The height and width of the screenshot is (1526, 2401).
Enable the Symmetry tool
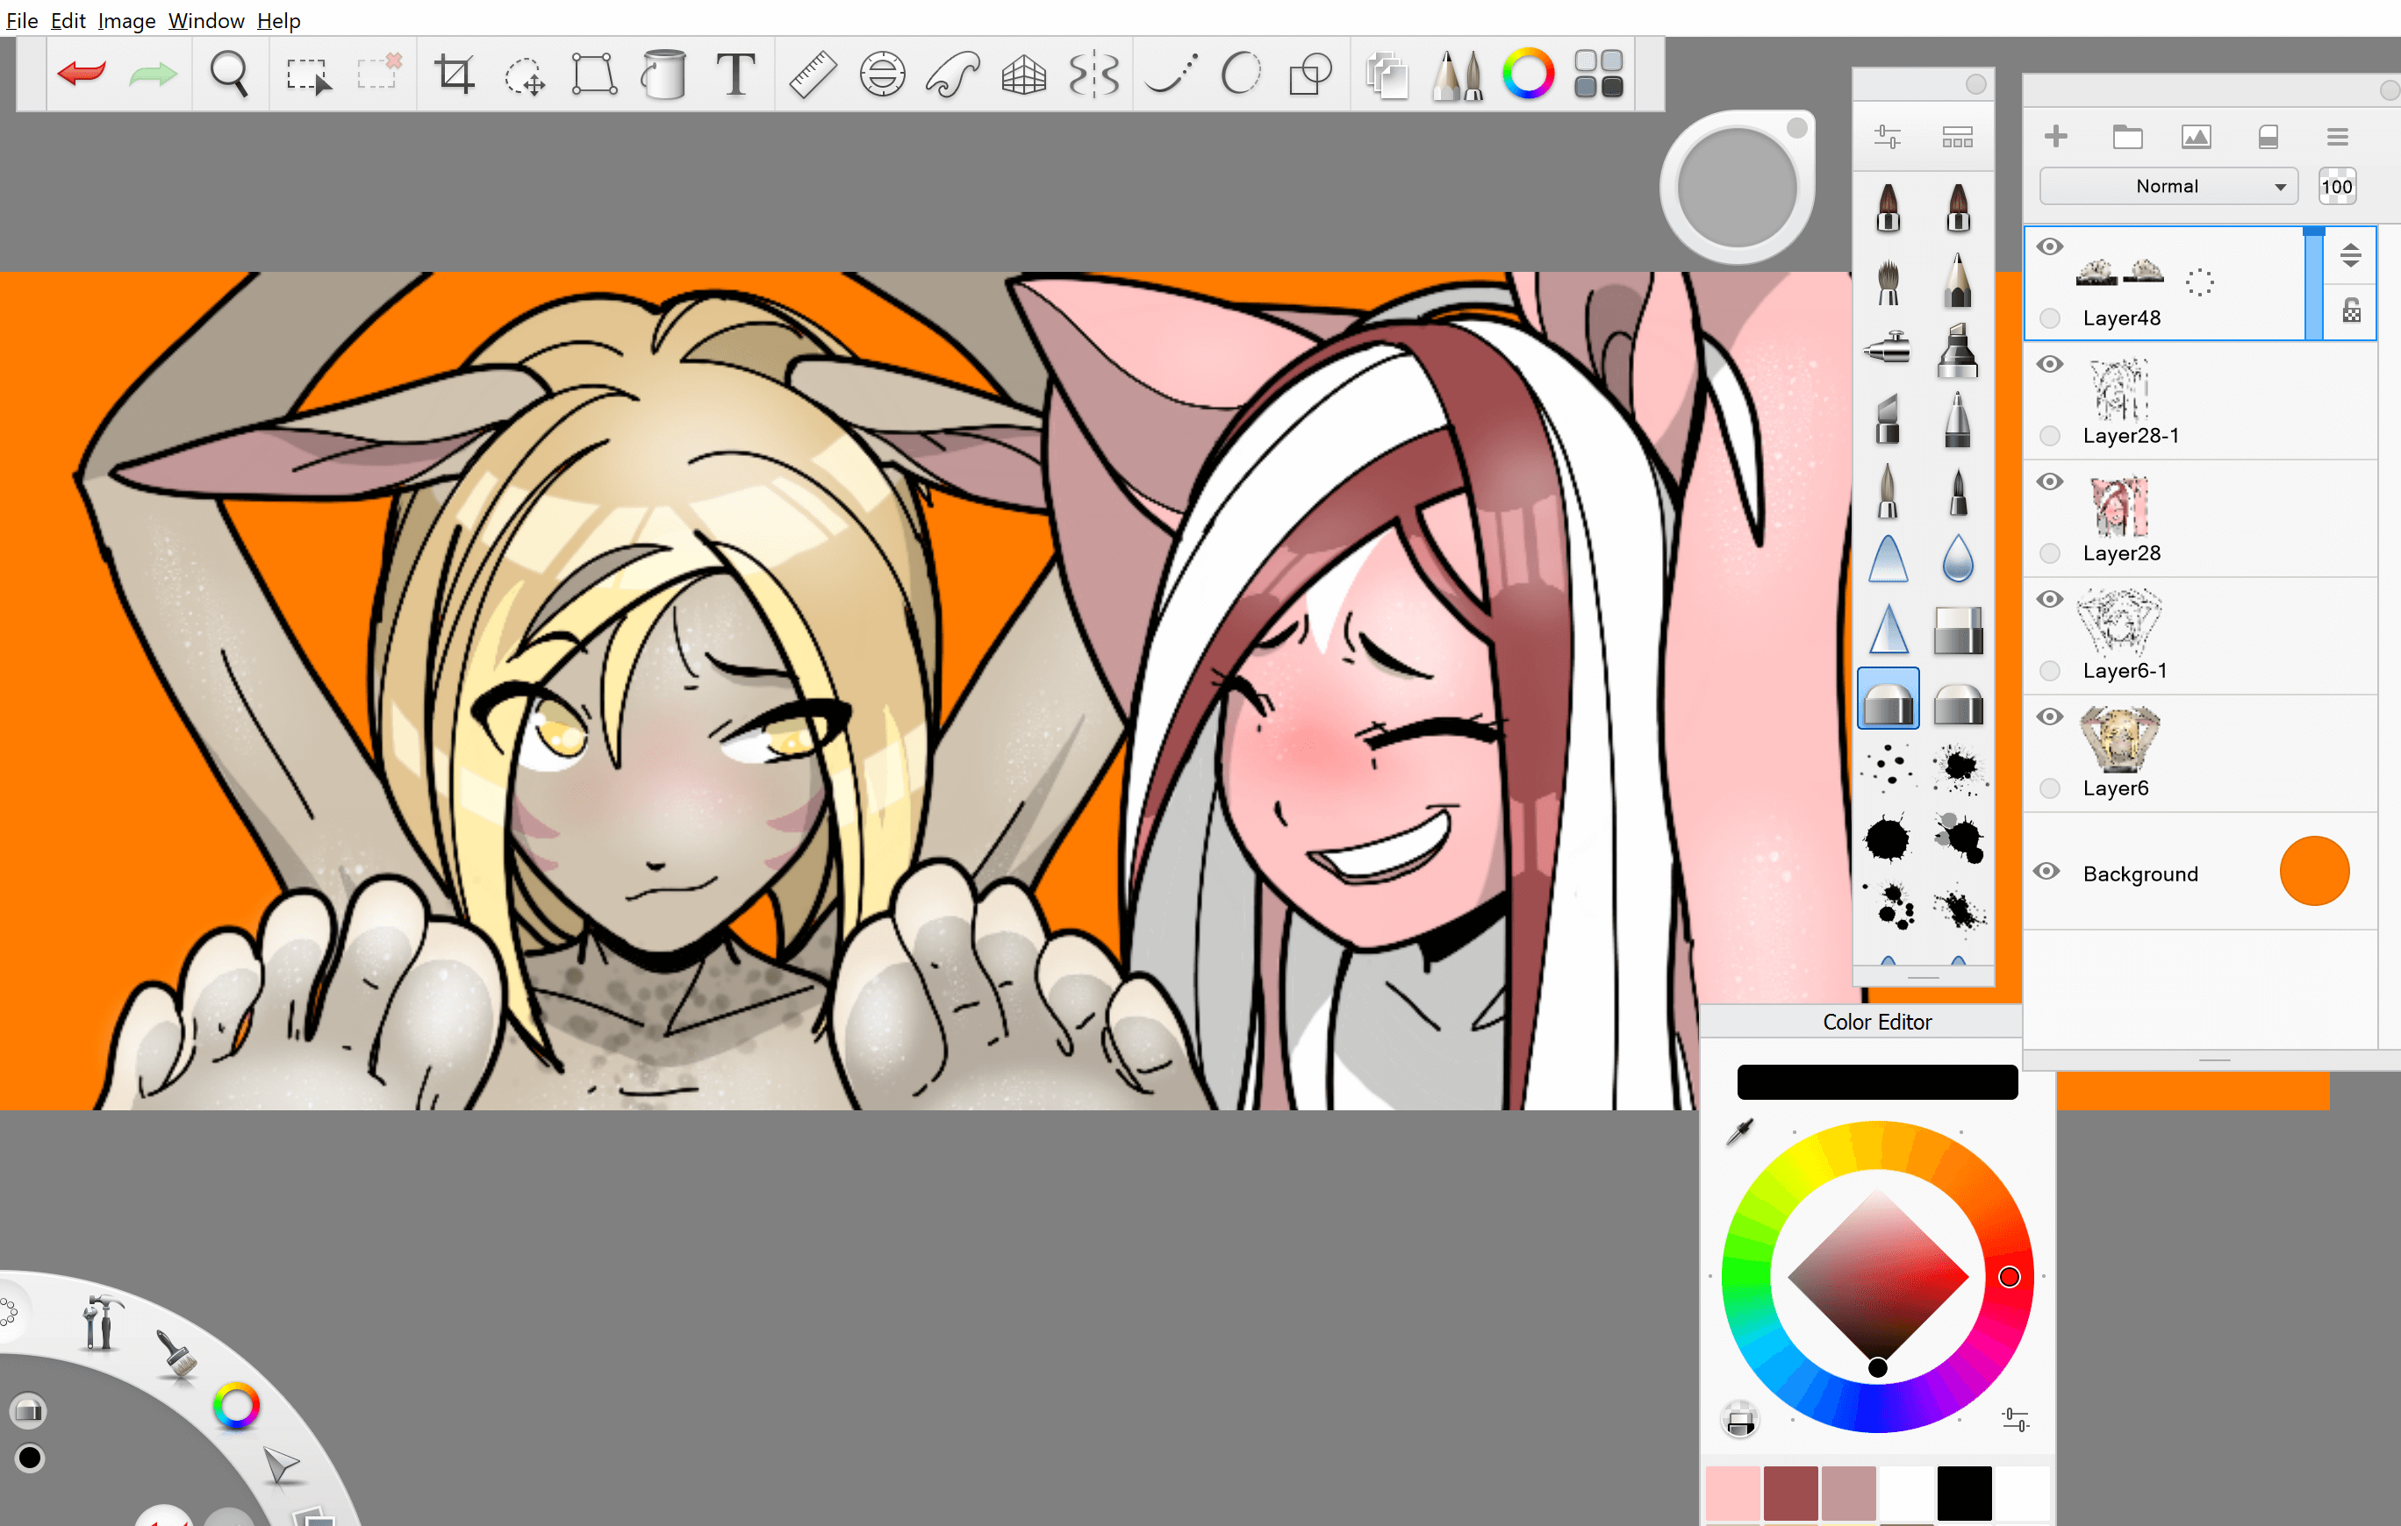1093,75
